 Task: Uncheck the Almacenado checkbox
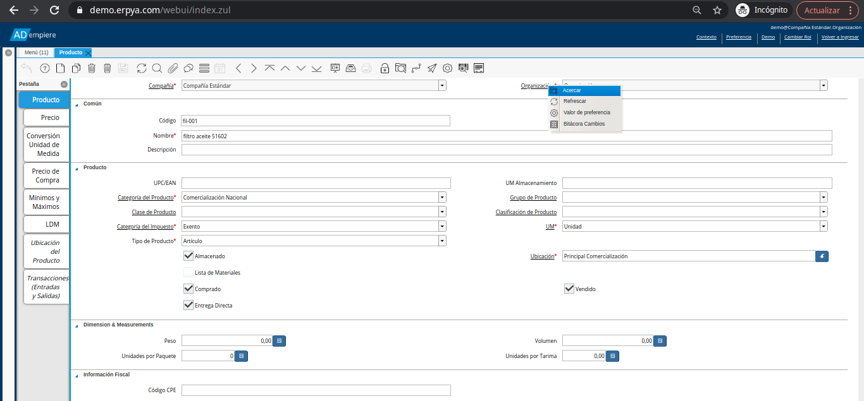click(x=188, y=256)
